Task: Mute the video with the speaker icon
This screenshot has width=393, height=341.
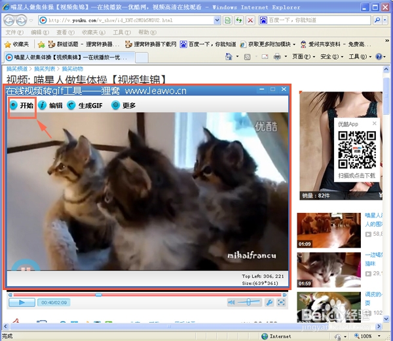Action: [232, 302]
